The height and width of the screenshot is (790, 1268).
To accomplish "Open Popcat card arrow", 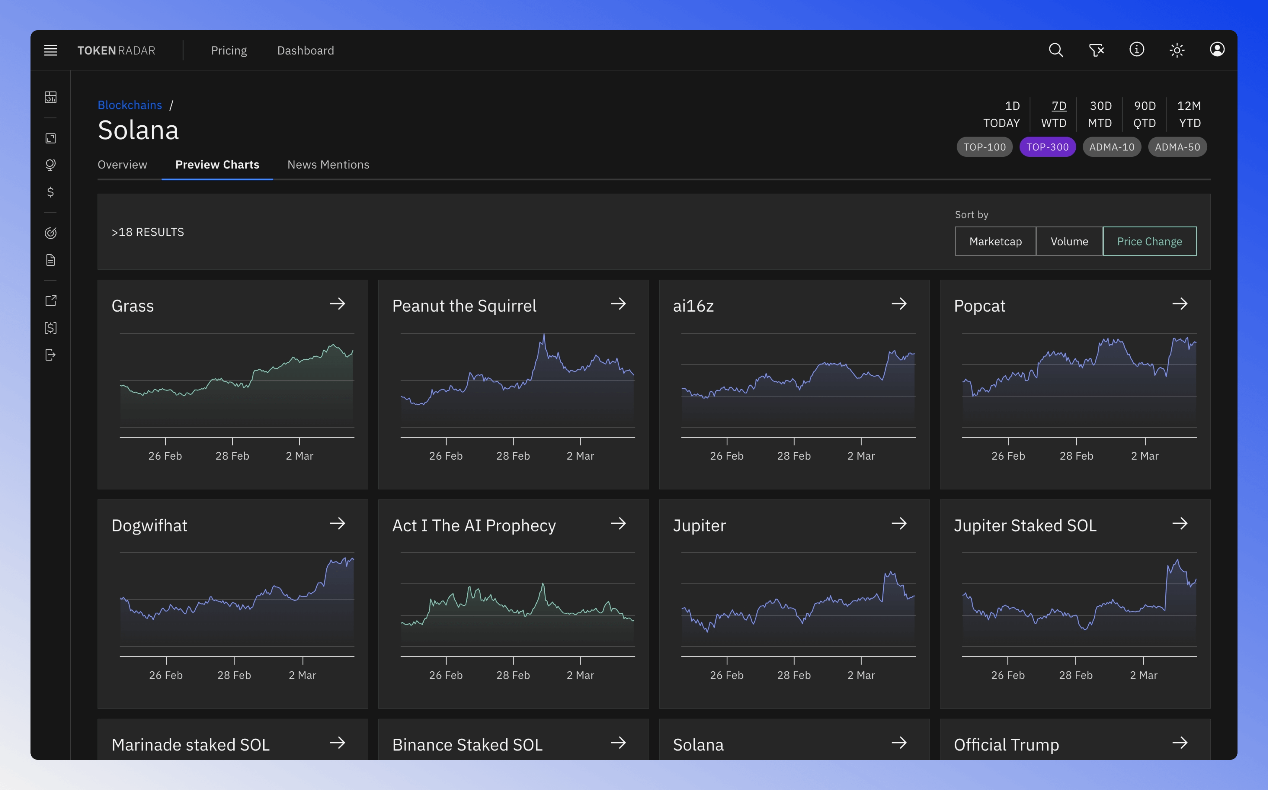I will pos(1180,304).
